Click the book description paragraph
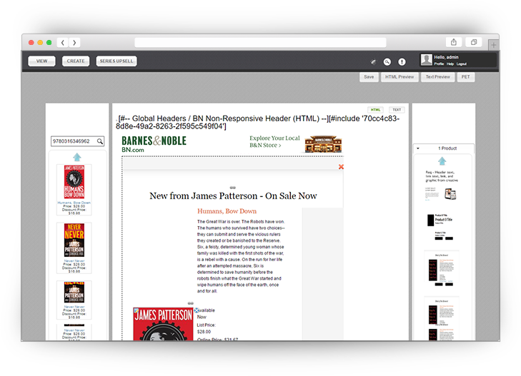521x376 pixels. tap(241, 256)
